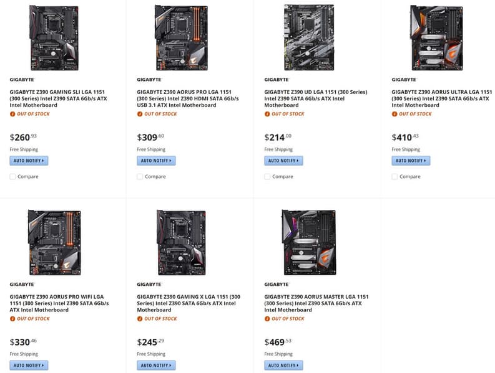The image size is (495, 373).
Task: Click the Gigabyte logo above Z390 GAMING X
Action: point(150,284)
